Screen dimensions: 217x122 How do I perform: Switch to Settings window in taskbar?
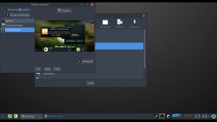(32, 117)
